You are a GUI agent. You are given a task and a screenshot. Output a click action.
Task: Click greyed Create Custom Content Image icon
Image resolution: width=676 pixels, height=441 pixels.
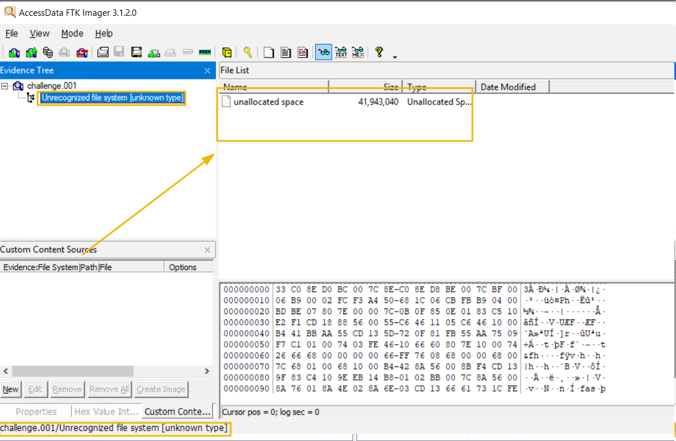(x=170, y=53)
